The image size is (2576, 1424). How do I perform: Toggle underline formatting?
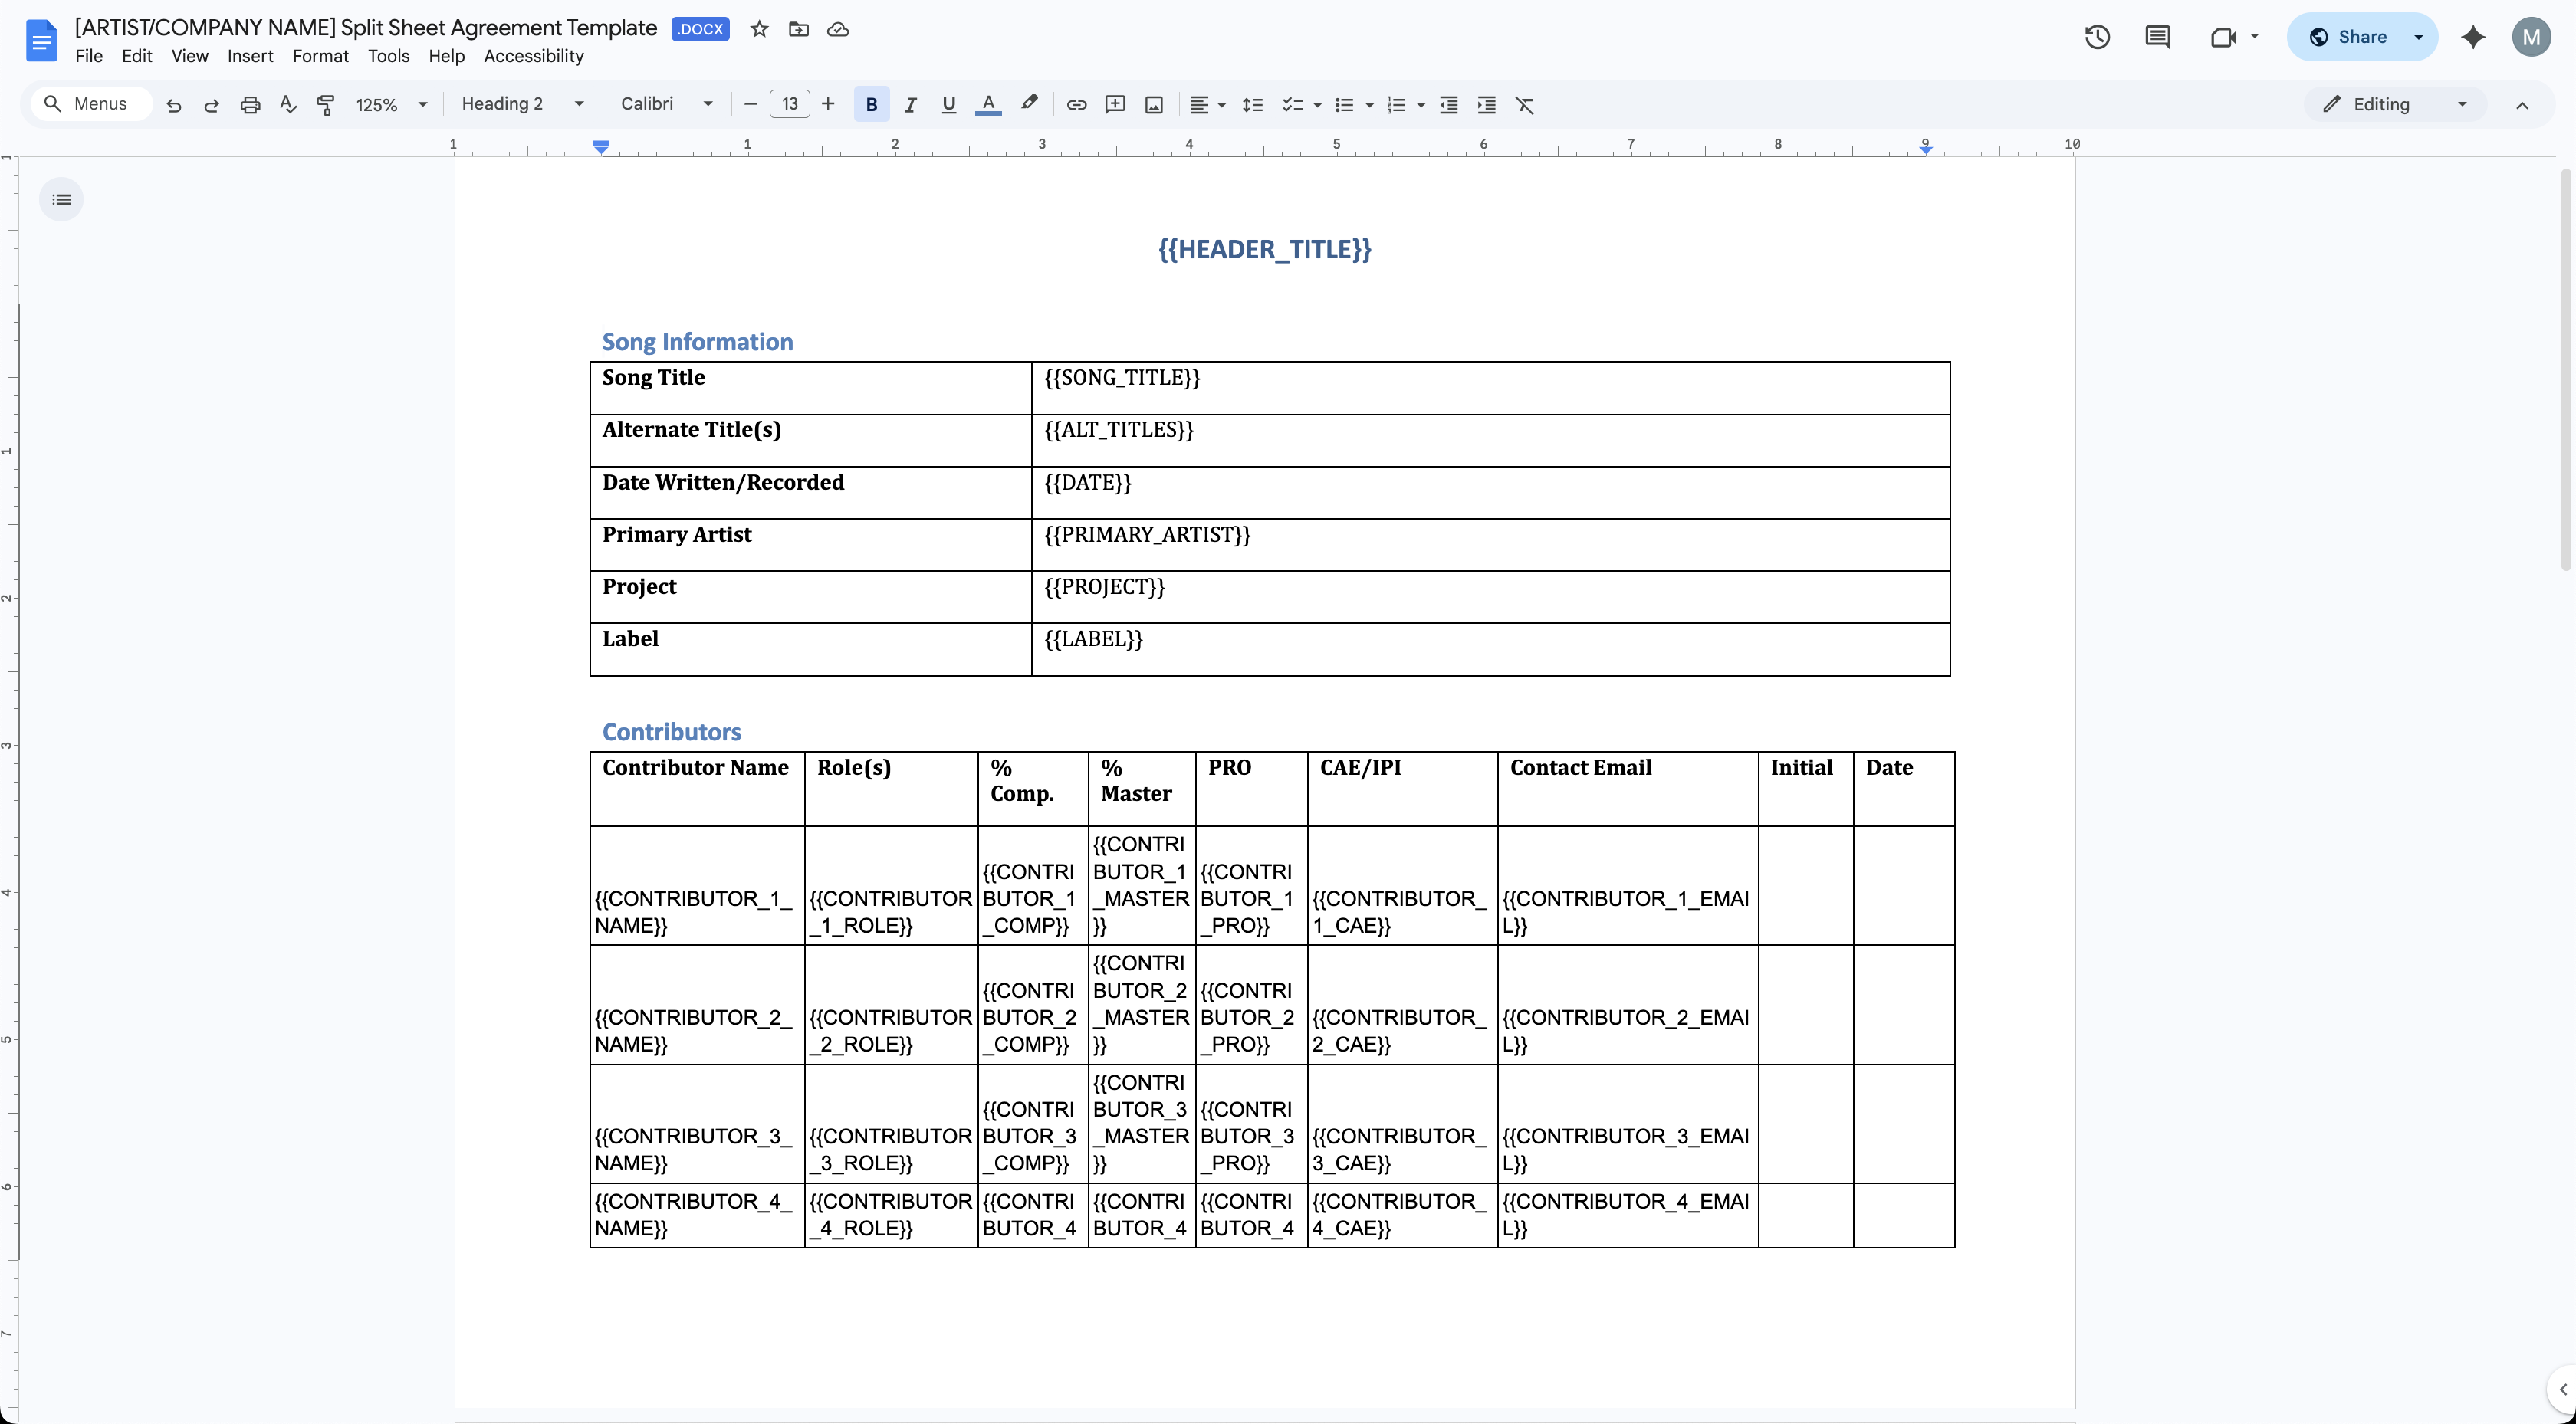[948, 105]
